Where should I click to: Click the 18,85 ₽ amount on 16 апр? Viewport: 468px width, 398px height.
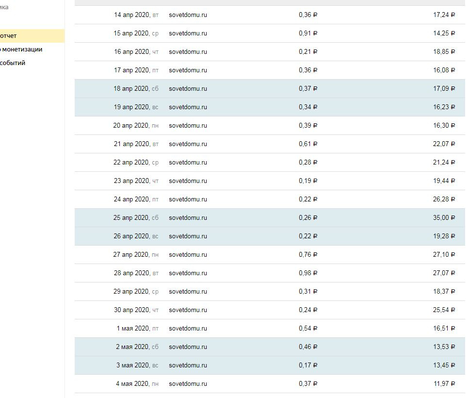444,52
